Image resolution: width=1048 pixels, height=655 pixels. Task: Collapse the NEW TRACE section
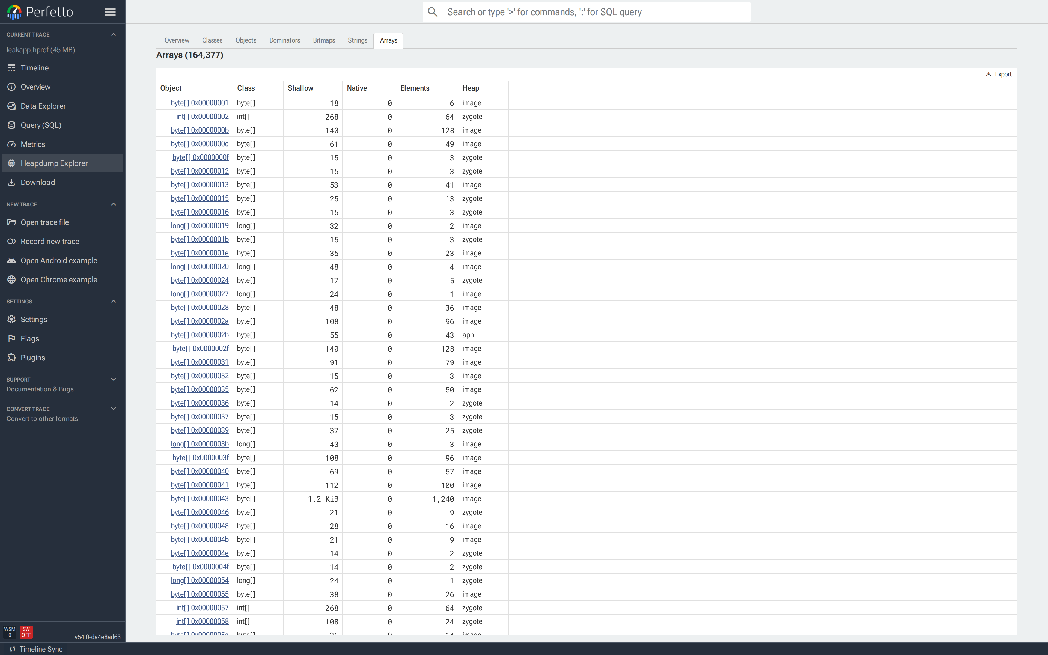pos(113,204)
